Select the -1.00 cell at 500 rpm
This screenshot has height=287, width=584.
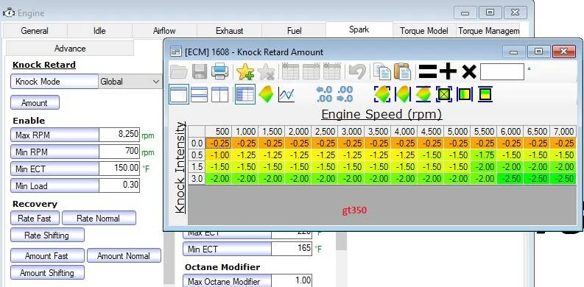click(x=219, y=155)
